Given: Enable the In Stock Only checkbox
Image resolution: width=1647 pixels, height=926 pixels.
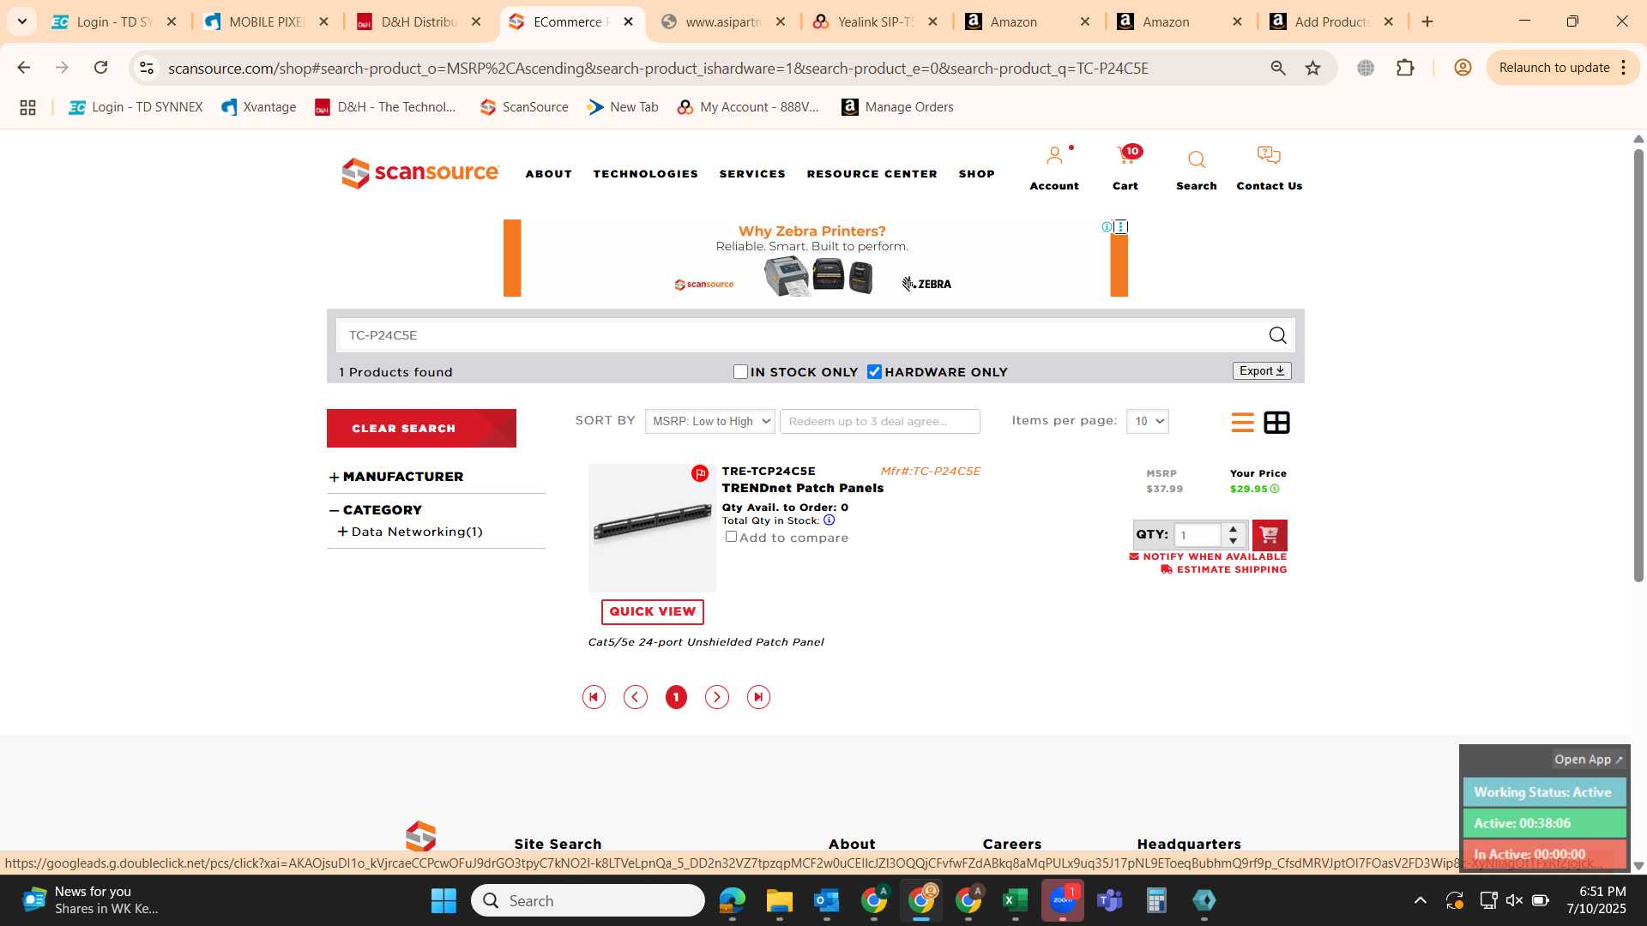Looking at the screenshot, I should pyautogui.click(x=741, y=372).
